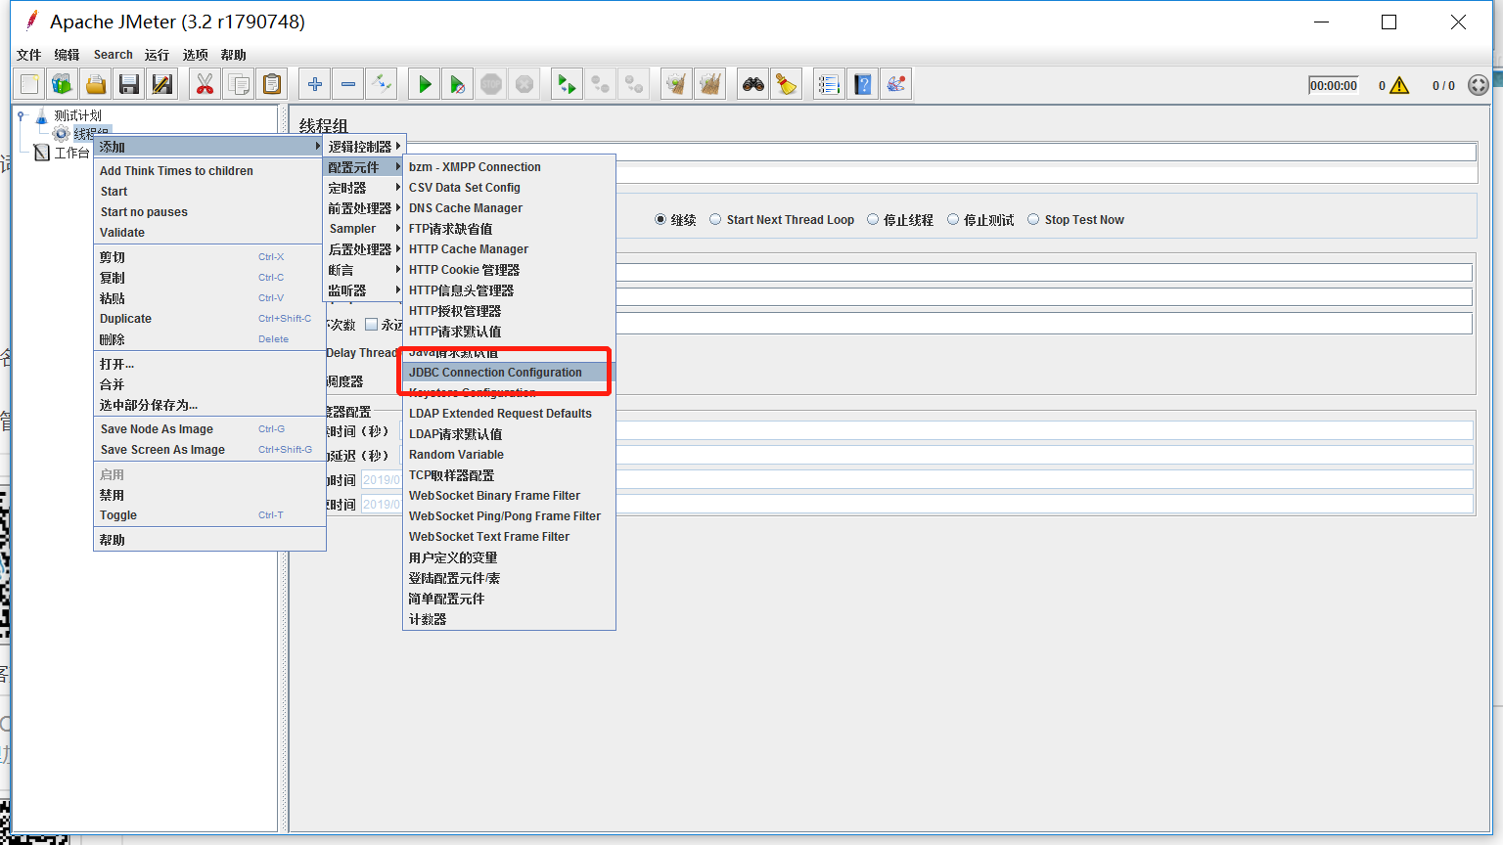
Task: Click the Start no pauses toolbar icon
Action: click(x=457, y=85)
